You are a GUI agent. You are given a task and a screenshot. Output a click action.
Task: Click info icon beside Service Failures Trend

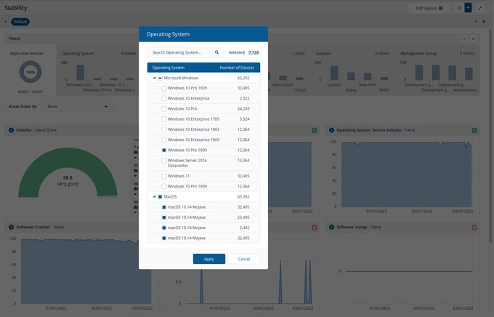(331, 130)
